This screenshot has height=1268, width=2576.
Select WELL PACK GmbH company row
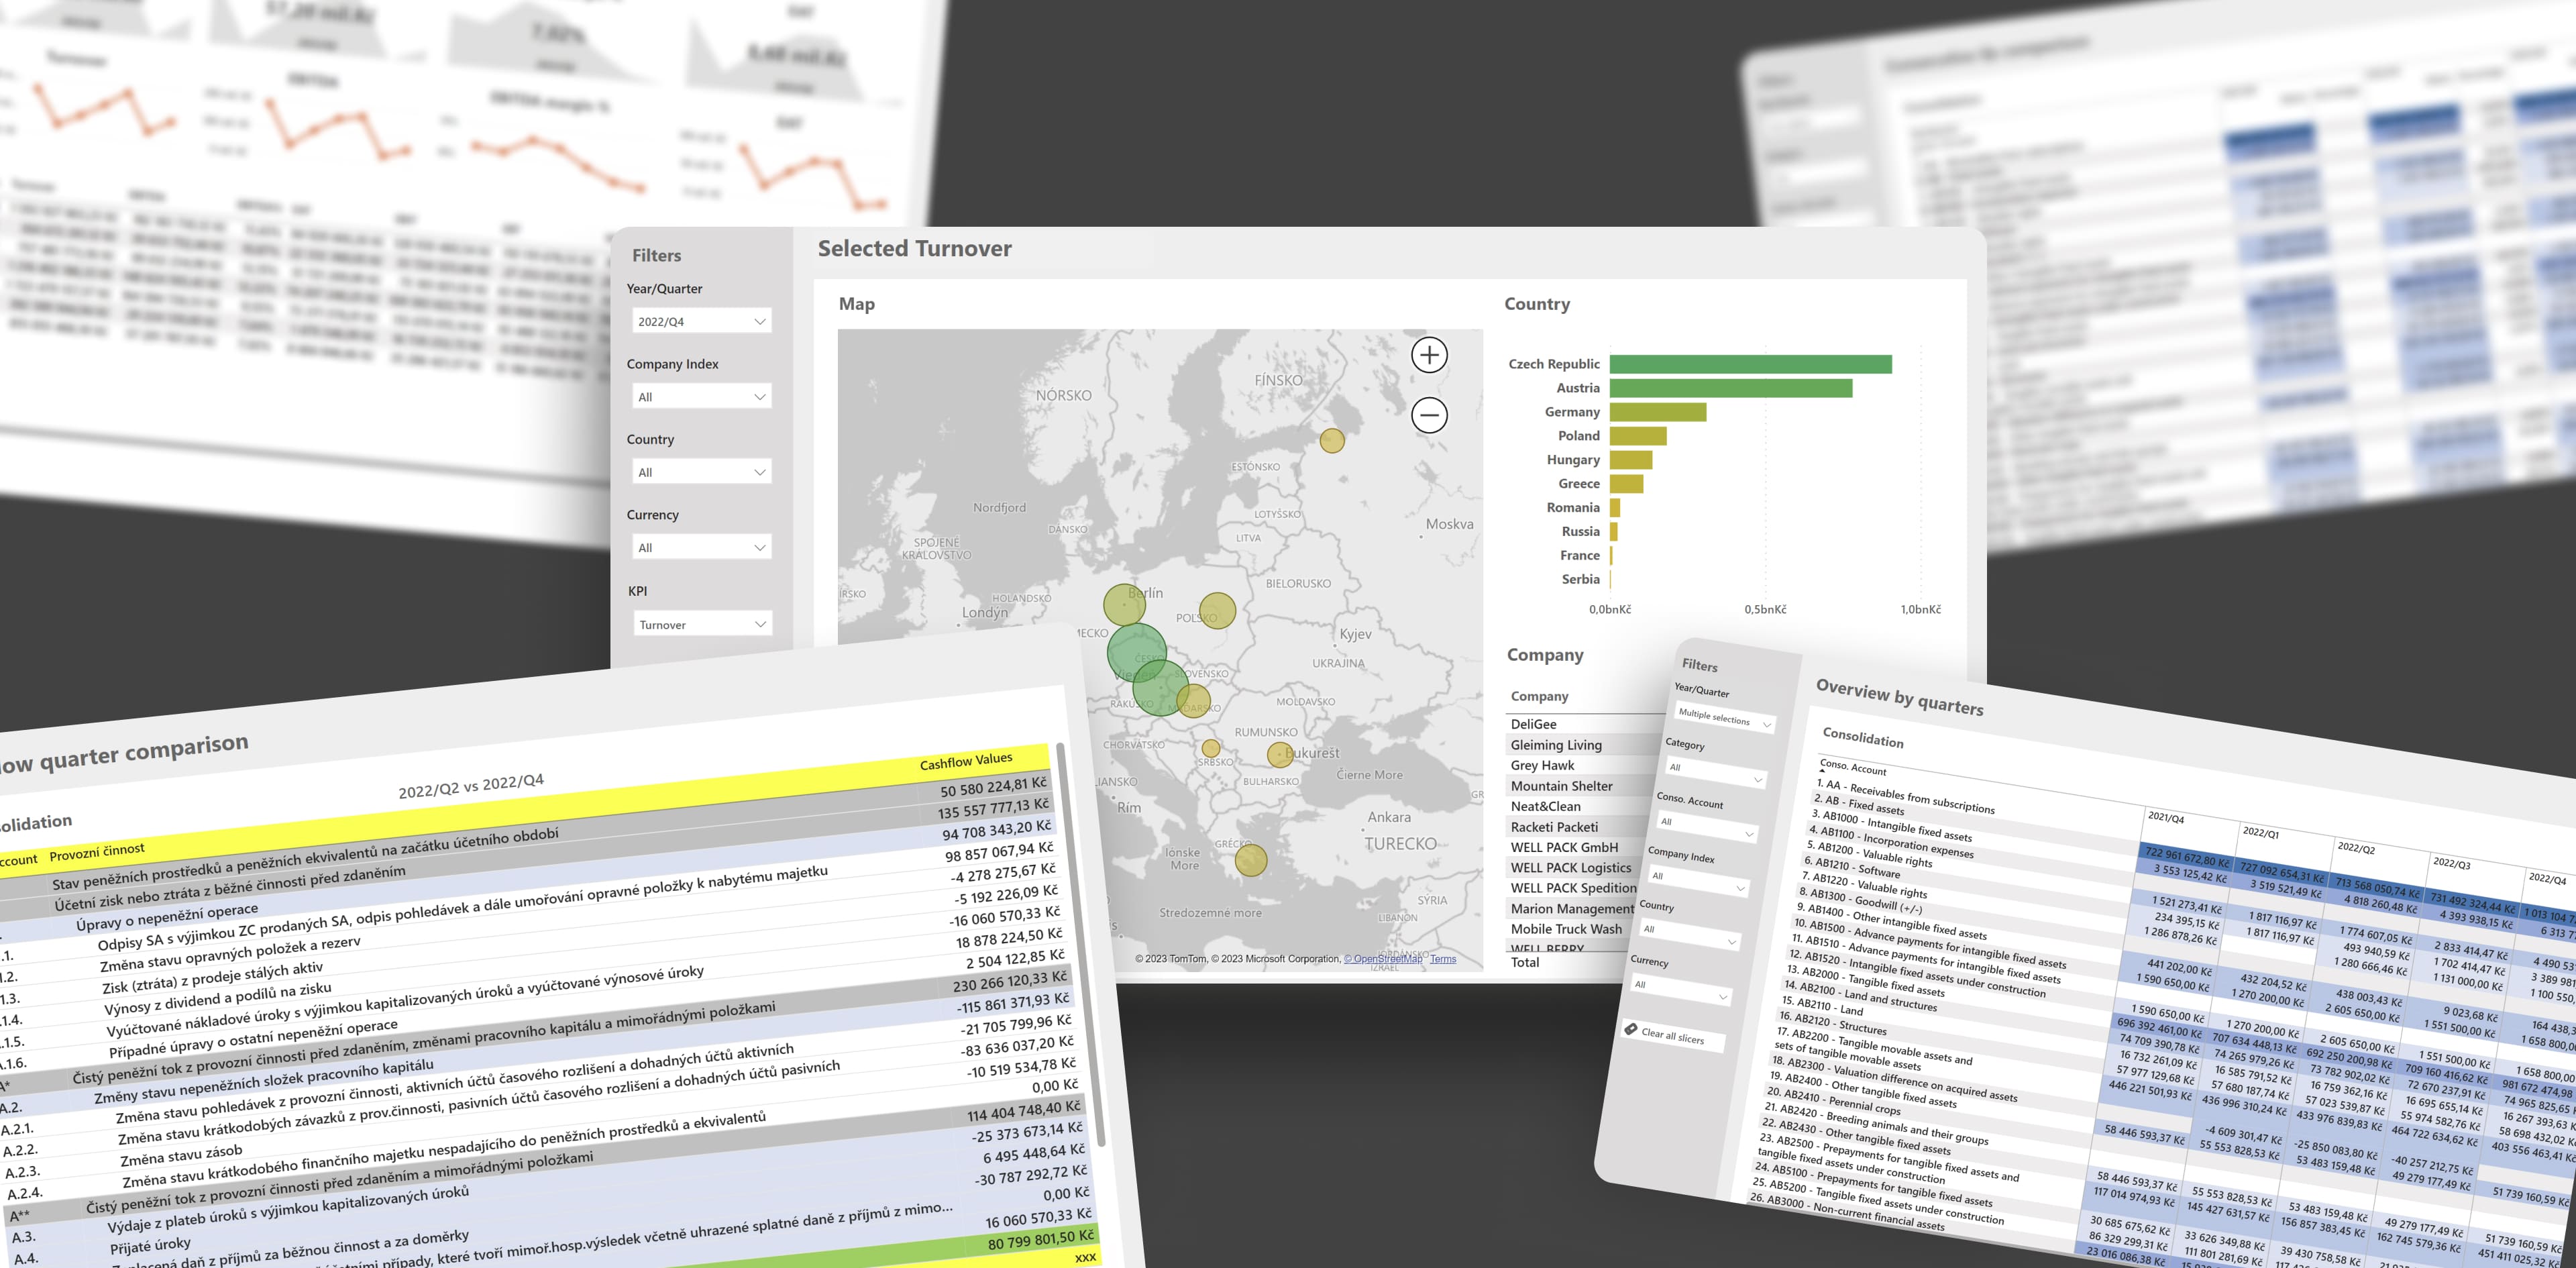pyautogui.click(x=1564, y=847)
